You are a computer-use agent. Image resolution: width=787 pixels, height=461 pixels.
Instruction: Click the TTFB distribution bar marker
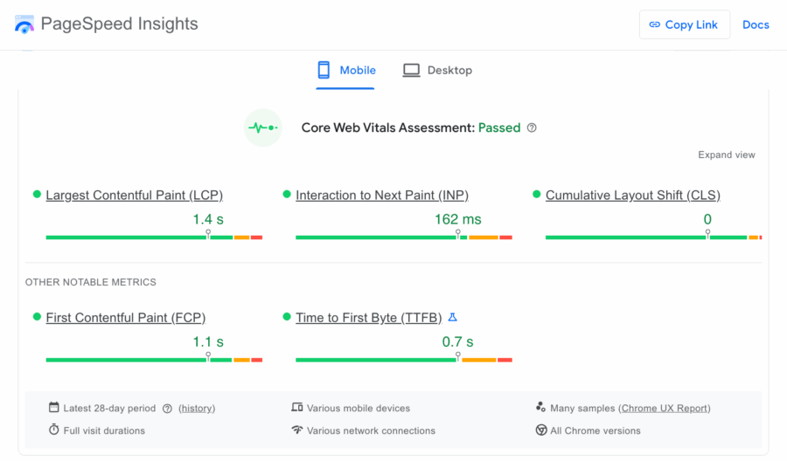457,357
